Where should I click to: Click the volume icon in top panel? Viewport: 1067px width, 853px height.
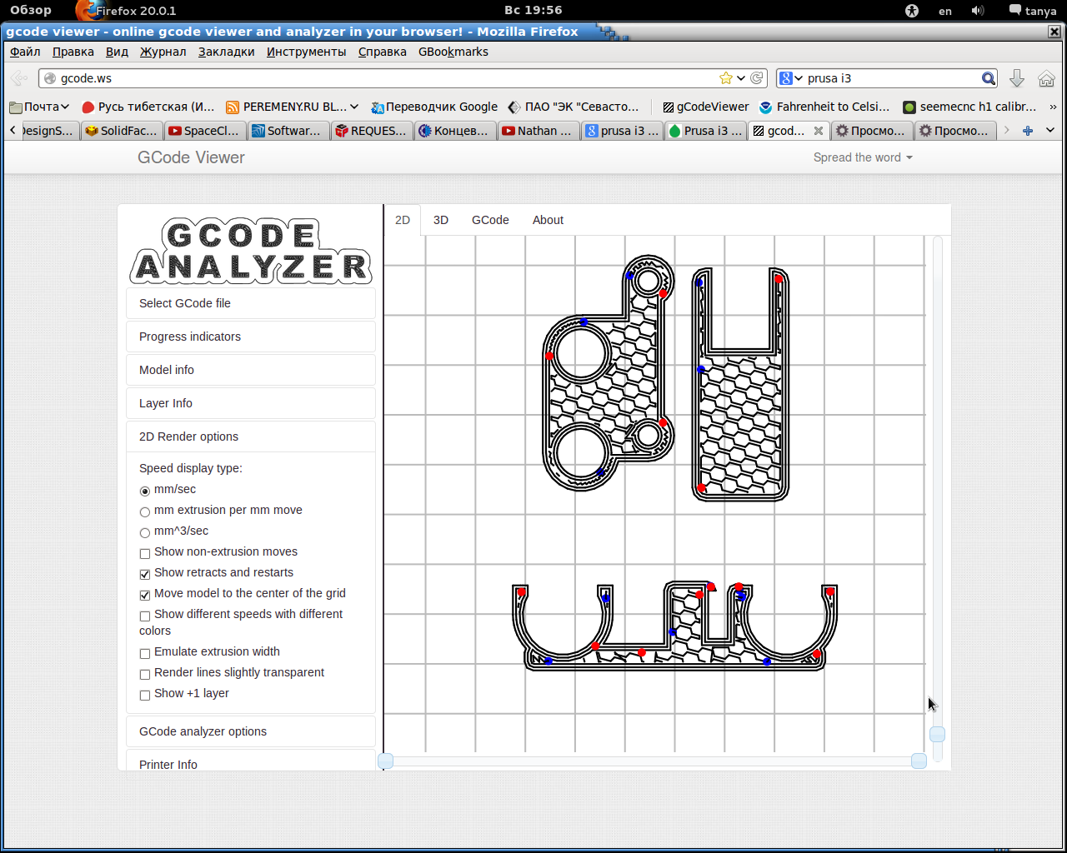point(978,11)
